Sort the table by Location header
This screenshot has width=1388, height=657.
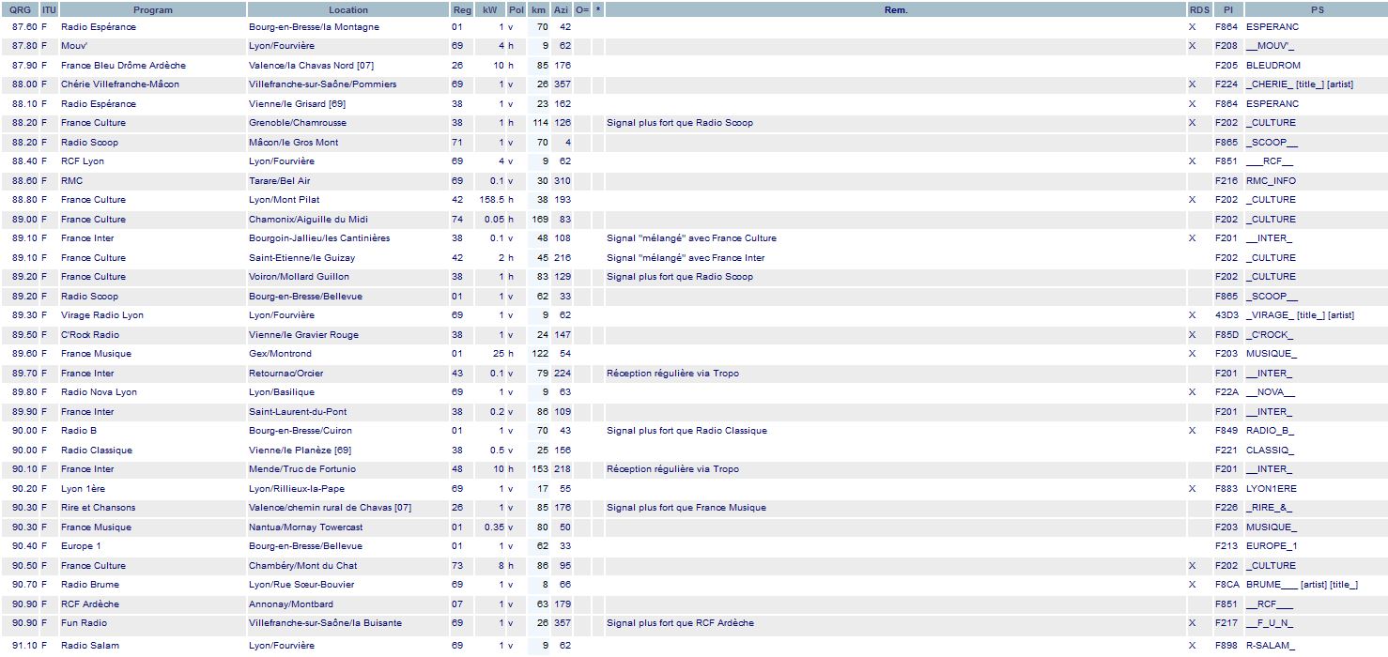[348, 9]
